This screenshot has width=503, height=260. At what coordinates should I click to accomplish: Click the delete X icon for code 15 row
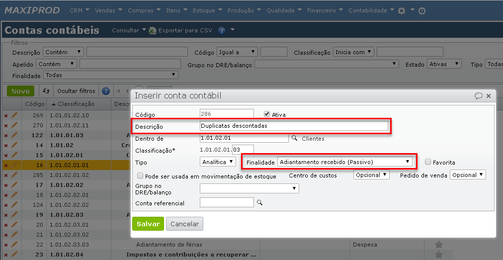coord(5,156)
